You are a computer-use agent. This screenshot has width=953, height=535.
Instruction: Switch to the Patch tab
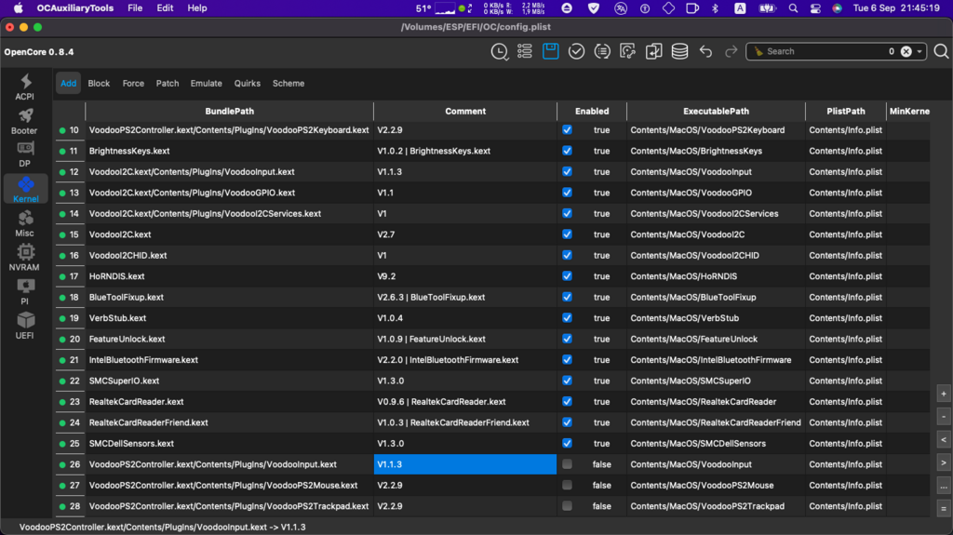pos(168,84)
